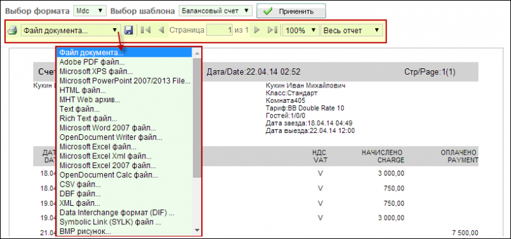Open the Mdc format dropdown
The width and height of the screenshot is (511, 239).
(90, 11)
